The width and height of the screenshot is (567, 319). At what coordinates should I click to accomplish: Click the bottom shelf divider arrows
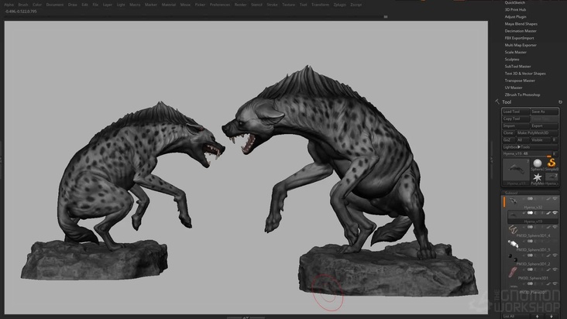point(246,317)
